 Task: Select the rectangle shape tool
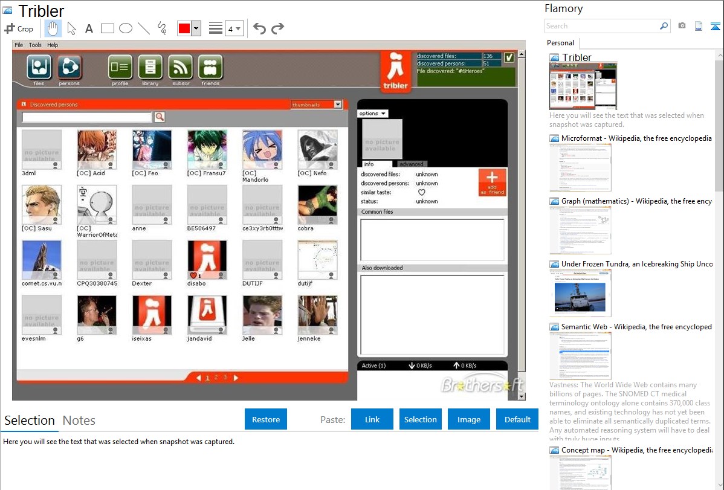pos(107,28)
